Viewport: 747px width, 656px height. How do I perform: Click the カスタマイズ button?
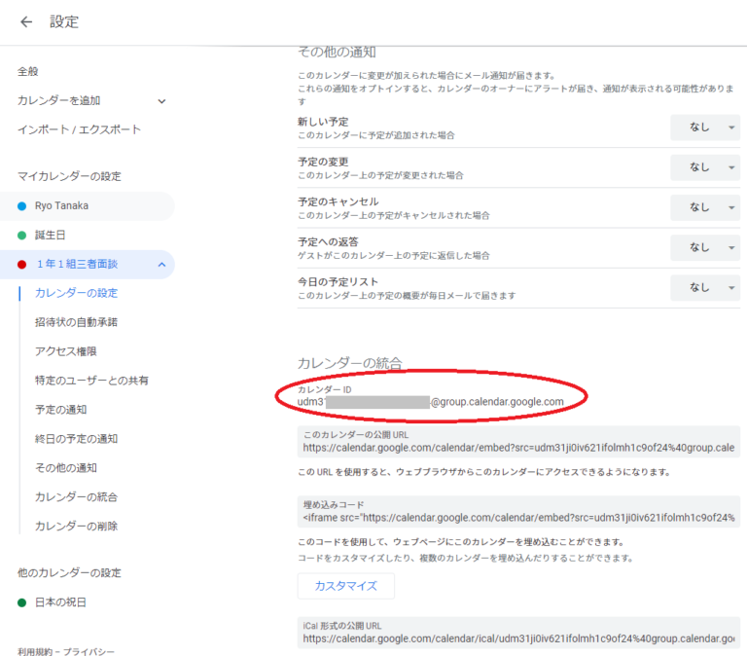tap(345, 586)
